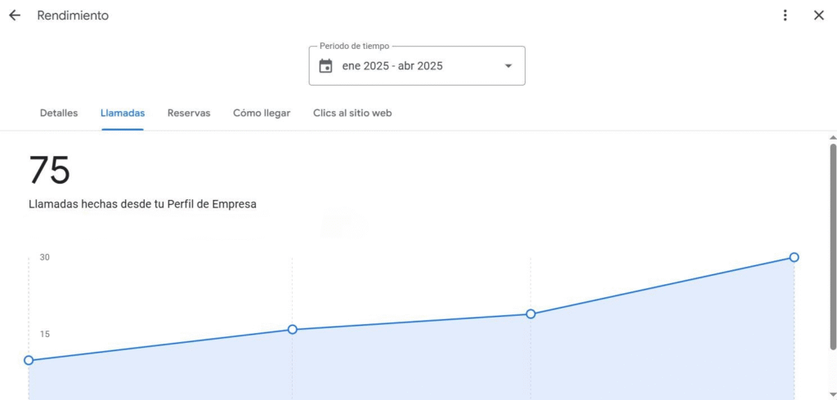Click the 75 total calls number
This screenshot has width=837, height=400.
click(50, 171)
